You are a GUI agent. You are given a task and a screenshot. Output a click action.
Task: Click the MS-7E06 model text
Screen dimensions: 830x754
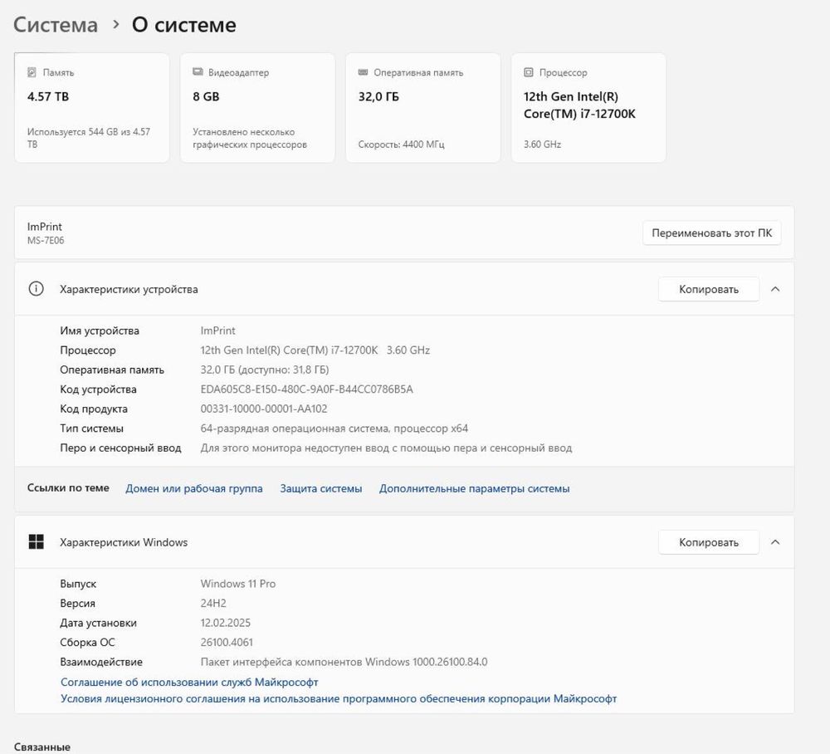(x=46, y=240)
